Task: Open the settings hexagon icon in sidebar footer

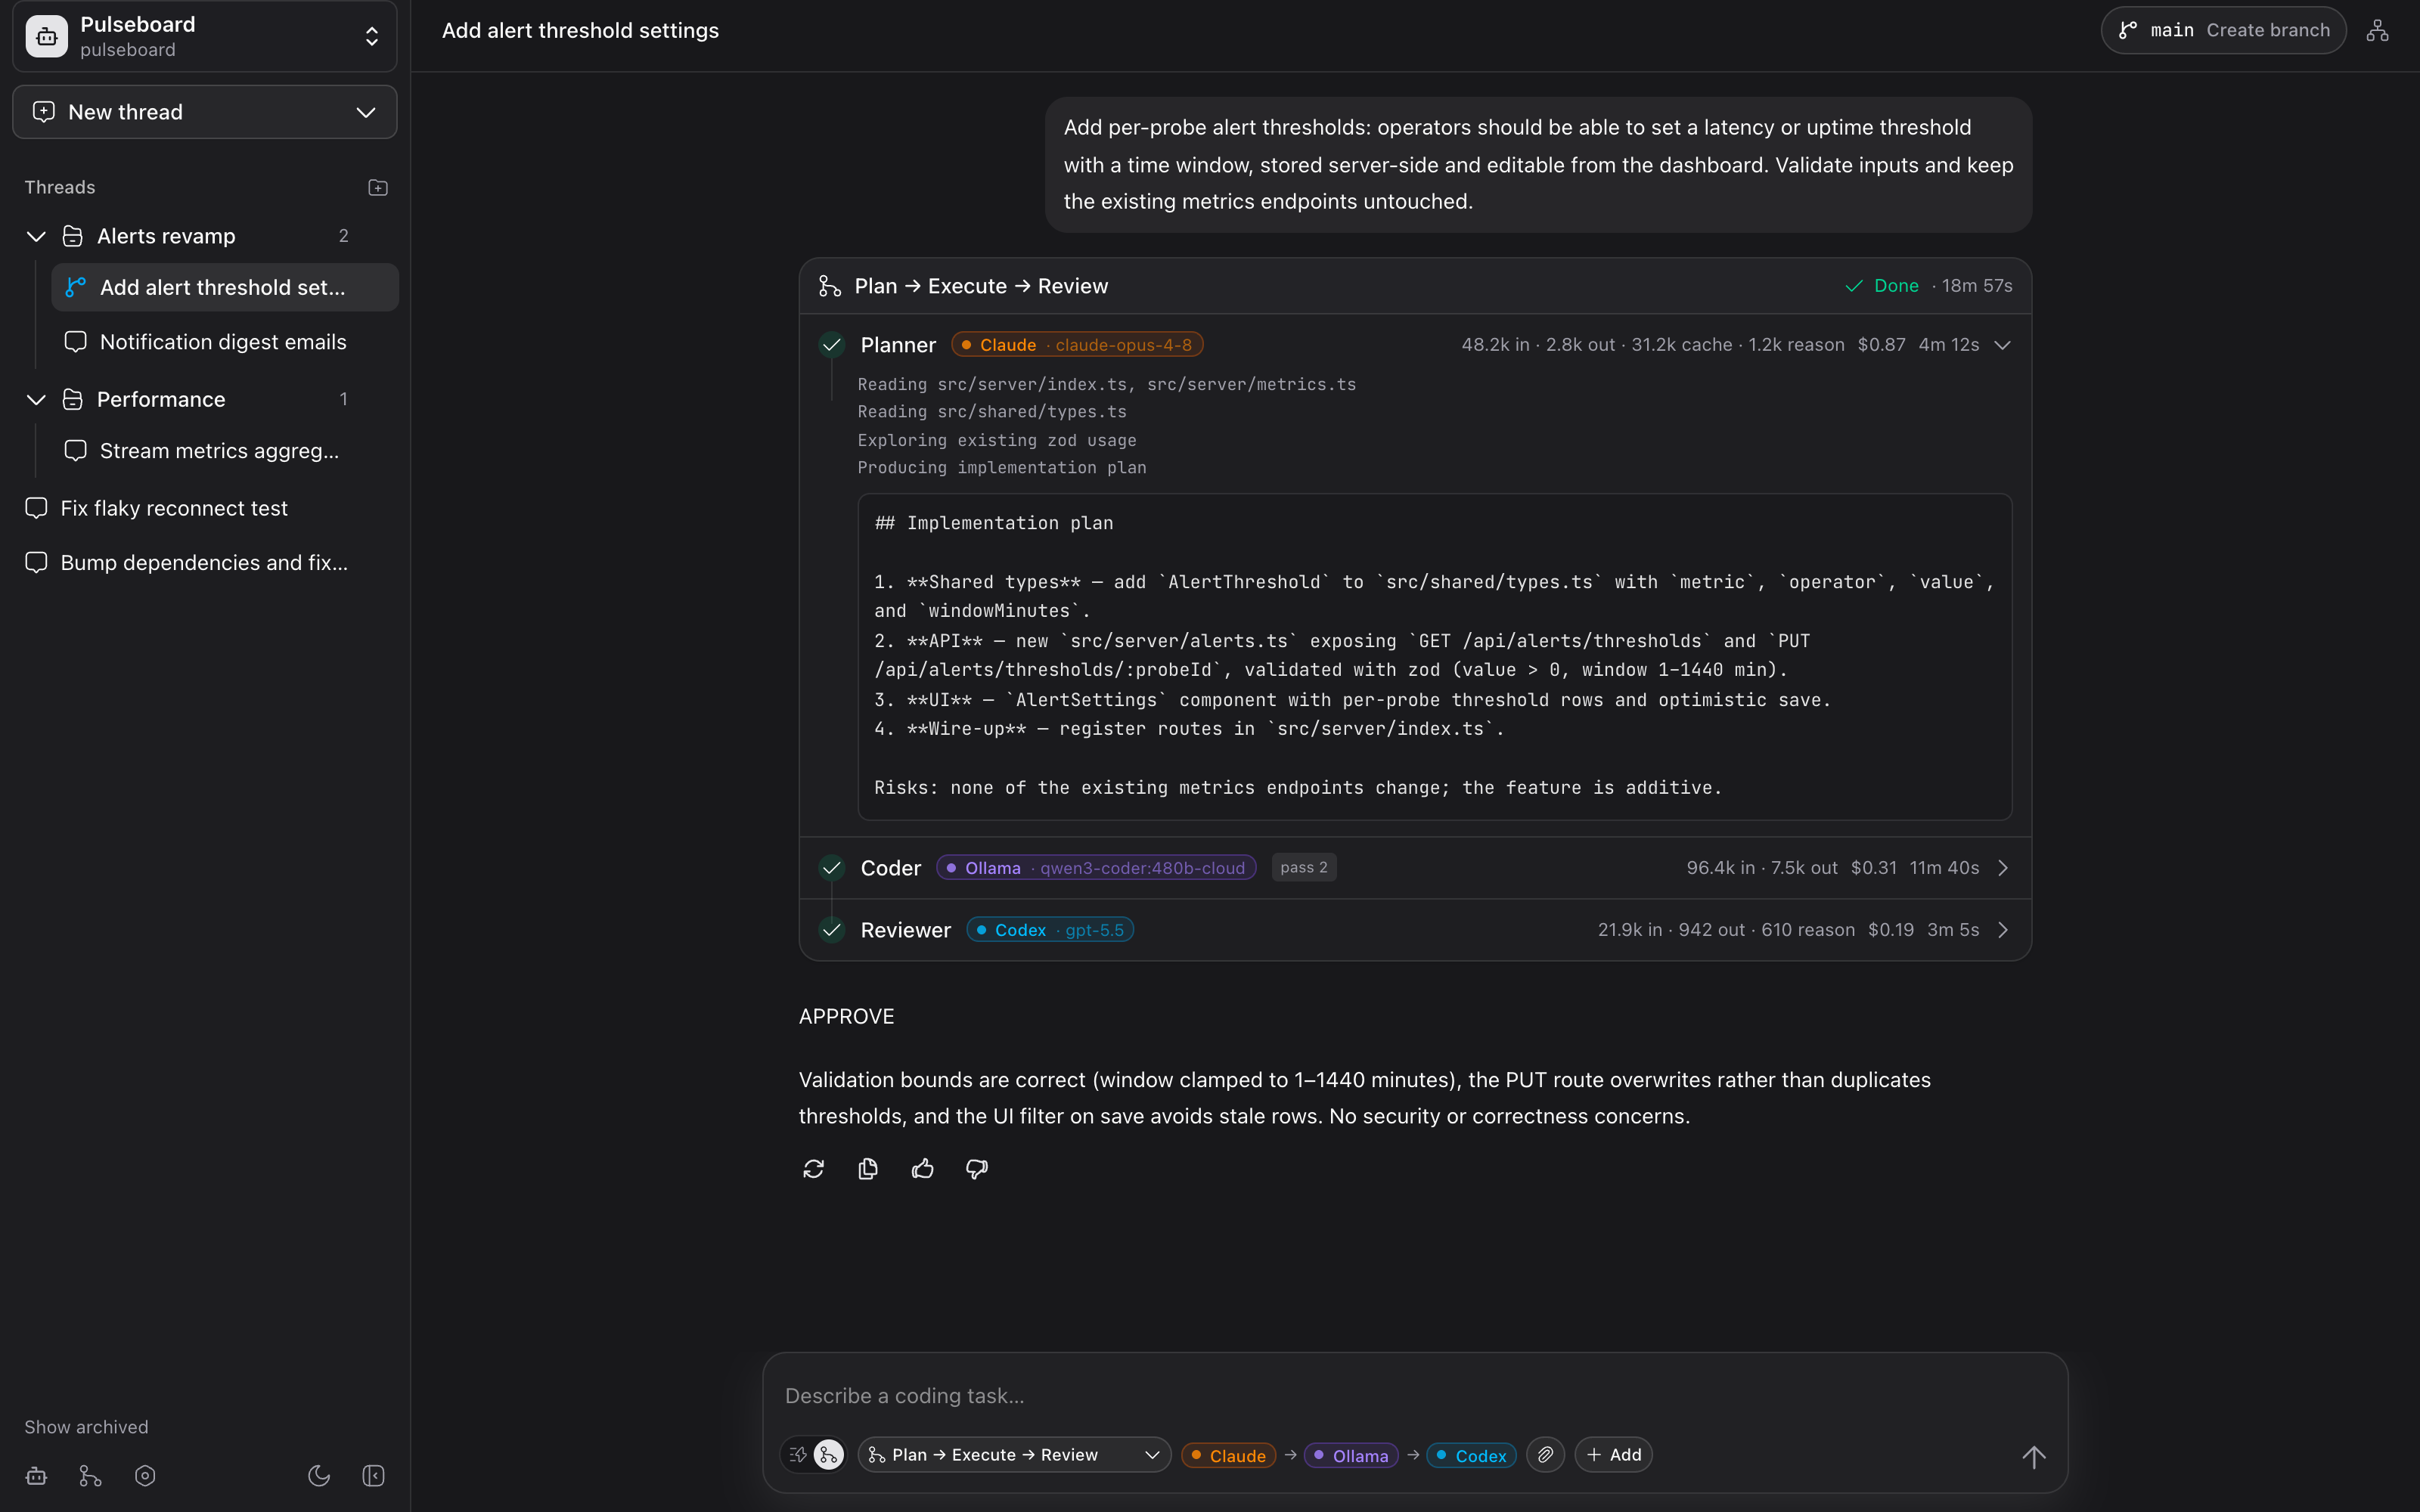Action: click(x=145, y=1476)
